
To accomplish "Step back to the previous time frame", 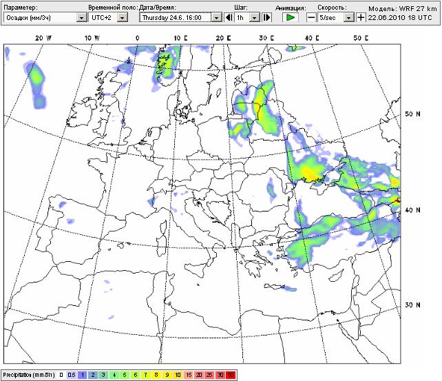I will (229, 17).
